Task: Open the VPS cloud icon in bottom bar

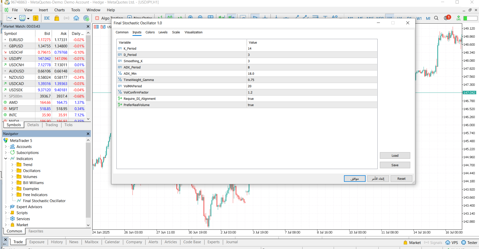Action: (x=448, y=242)
